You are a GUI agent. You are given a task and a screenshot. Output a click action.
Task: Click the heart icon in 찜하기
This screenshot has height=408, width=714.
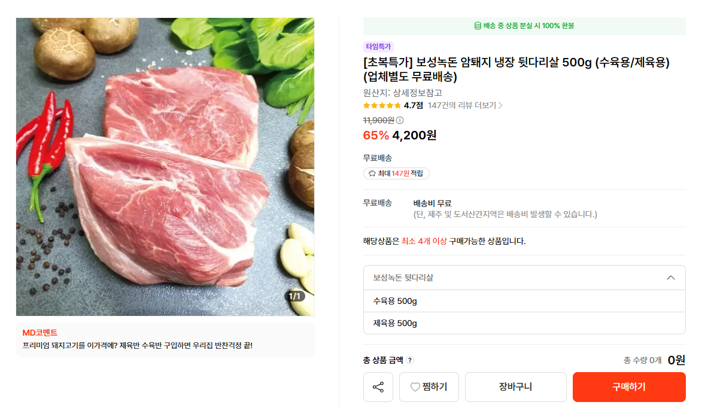(415, 387)
